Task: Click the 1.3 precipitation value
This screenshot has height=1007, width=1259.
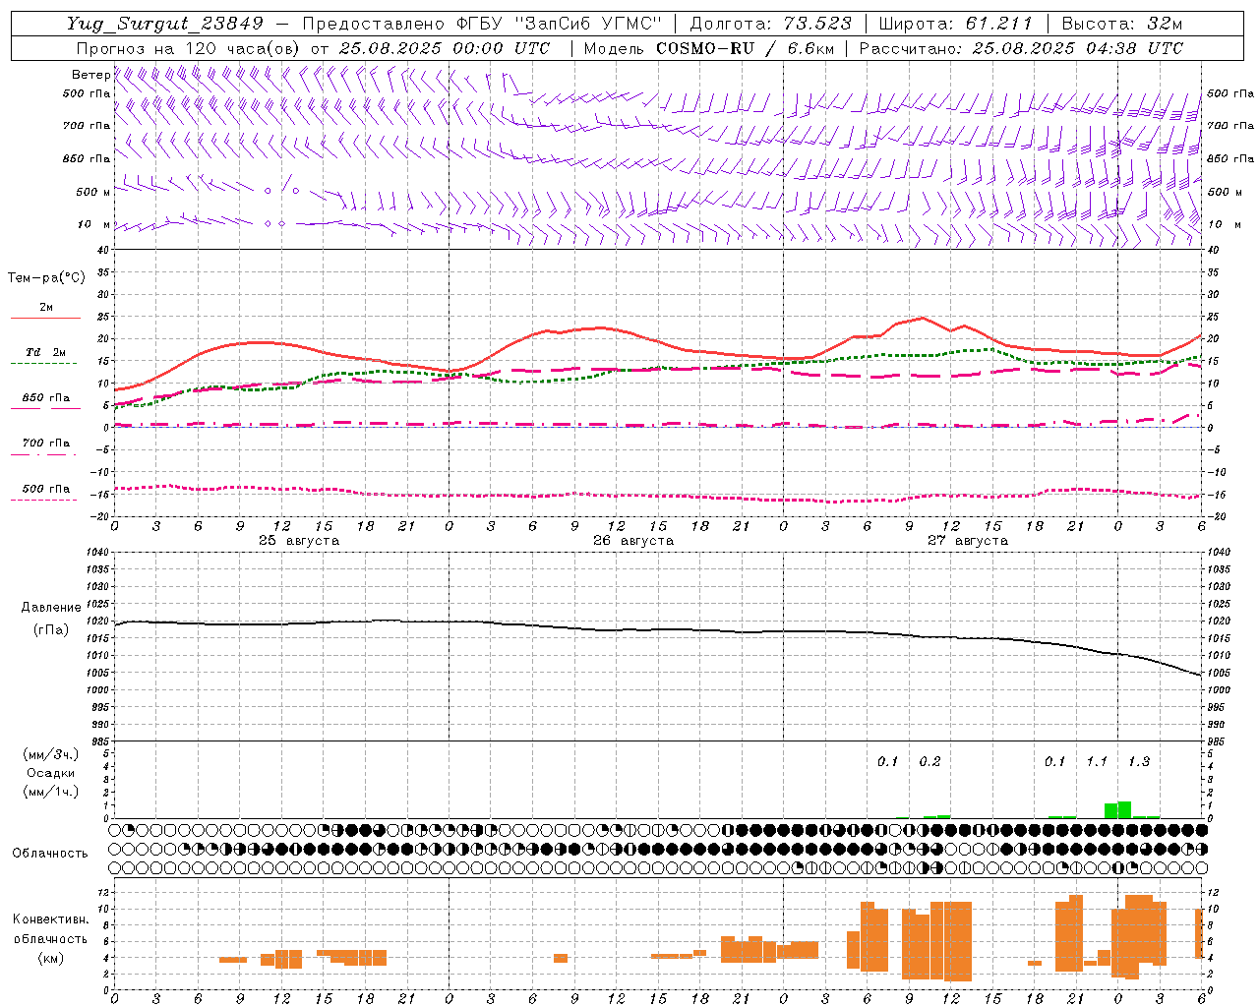Action: pos(1139,761)
